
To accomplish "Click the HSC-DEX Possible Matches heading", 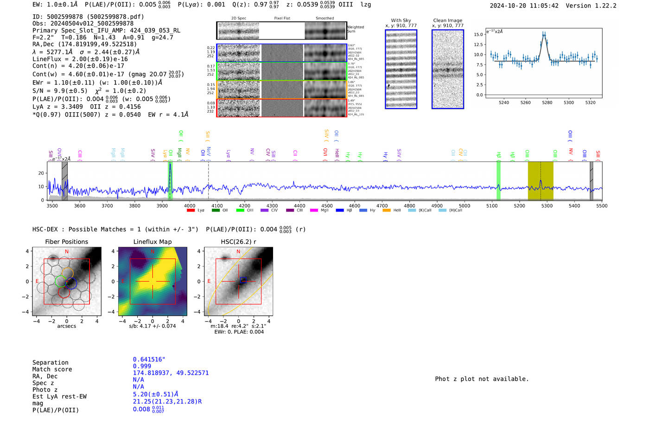I will [115, 230].
